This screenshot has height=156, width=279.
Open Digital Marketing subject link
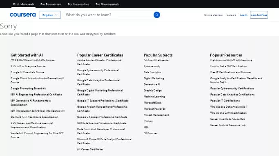coord(154,78)
